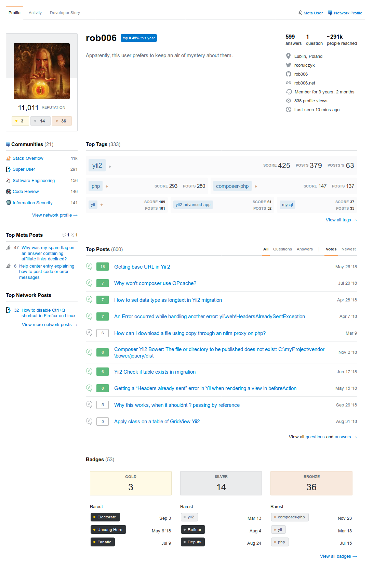Click answer icon for 'Why won't composer use OPcache?'

(89, 283)
